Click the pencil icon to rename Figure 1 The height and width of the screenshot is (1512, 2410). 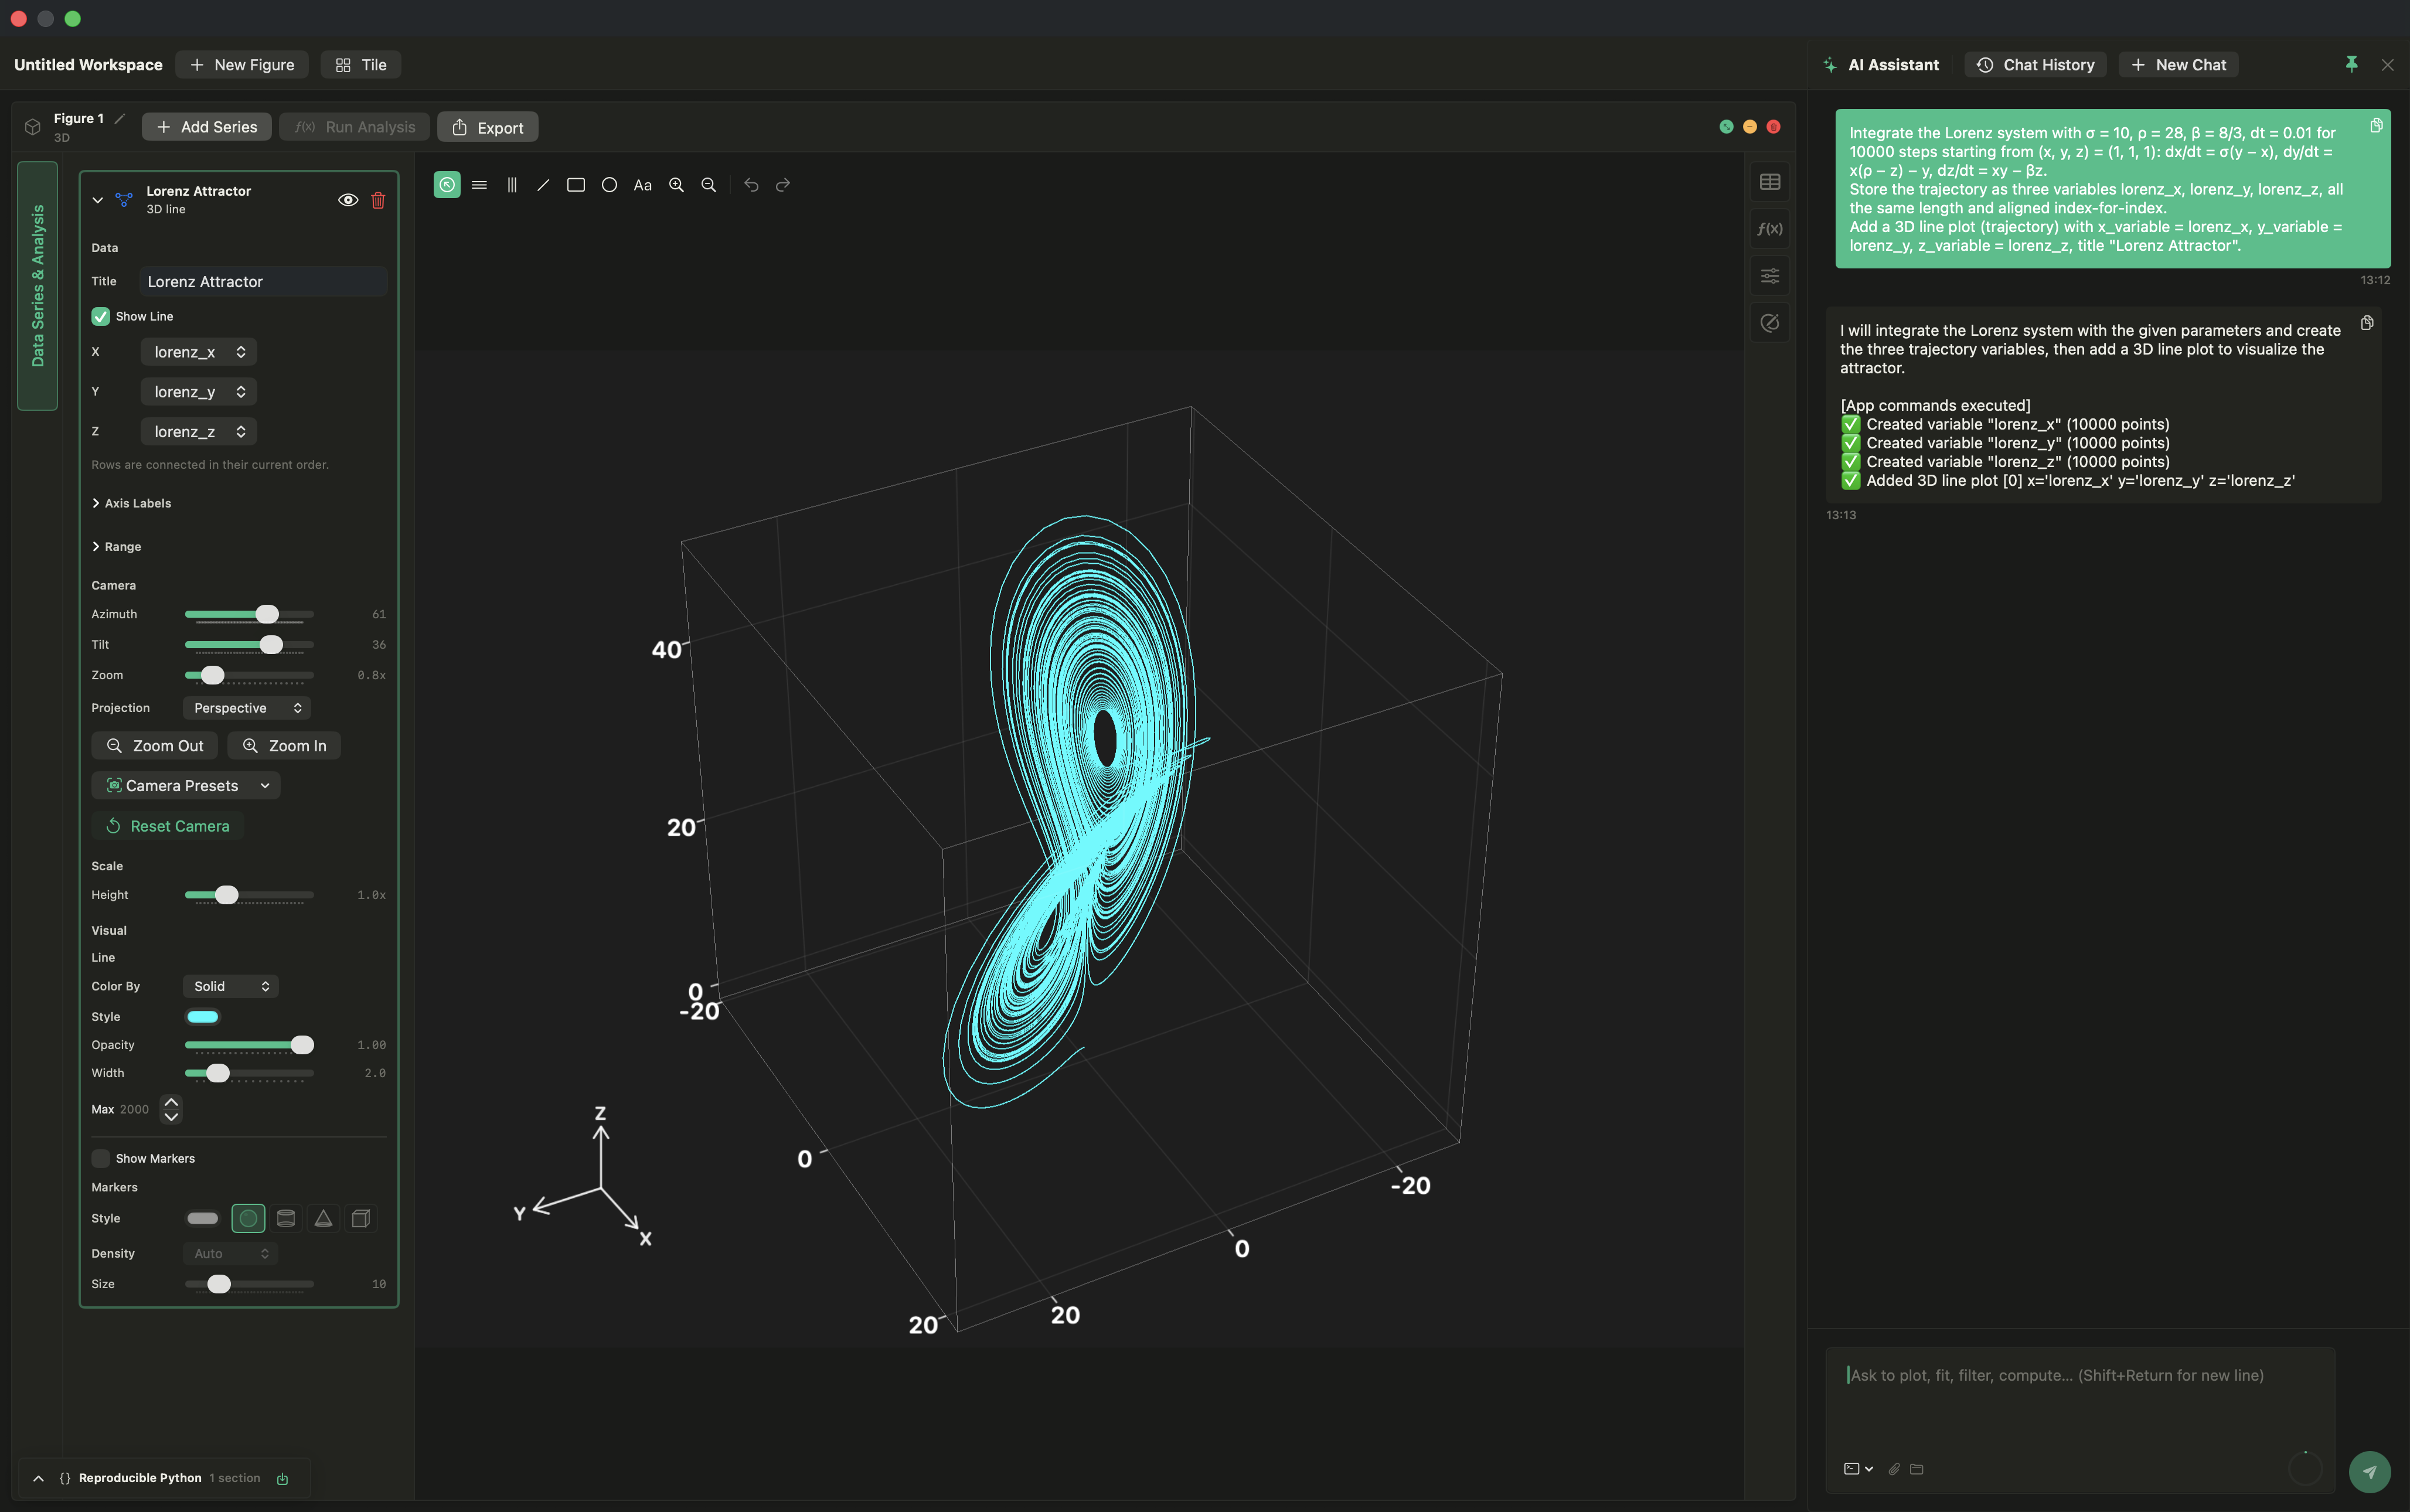pos(119,118)
